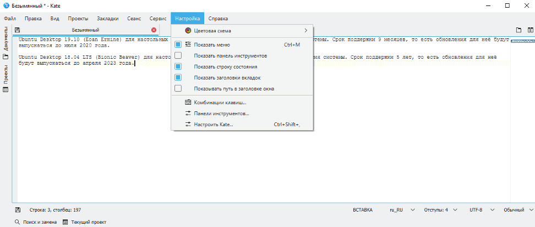Click Текущий проект button
This screenshot has height=227, width=535.
click(85, 222)
